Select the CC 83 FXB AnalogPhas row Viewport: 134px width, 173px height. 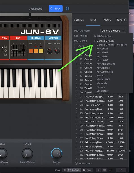[x=100, y=143]
